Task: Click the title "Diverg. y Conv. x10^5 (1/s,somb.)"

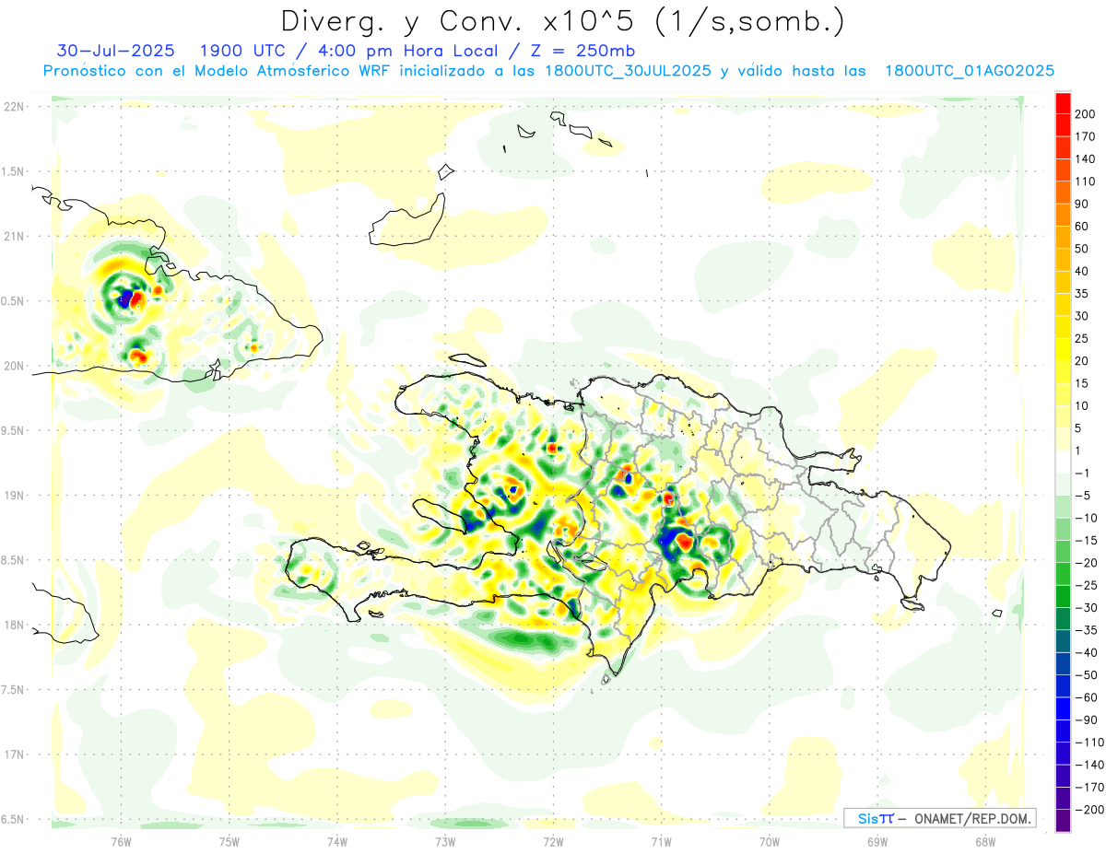Action: [x=562, y=20]
